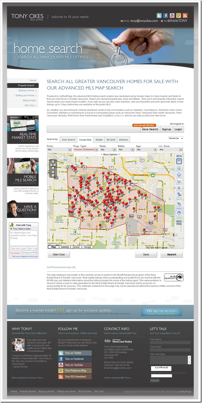Image resolution: width=202 pixels, height=403 pixels.
Task: Click the Save Search button
Action: click(x=150, y=129)
